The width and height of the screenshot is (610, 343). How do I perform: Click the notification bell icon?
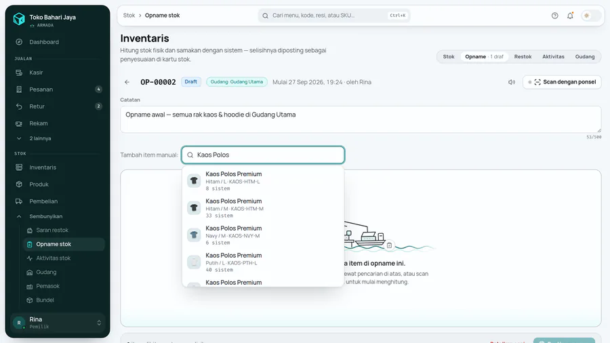[570, 16]
